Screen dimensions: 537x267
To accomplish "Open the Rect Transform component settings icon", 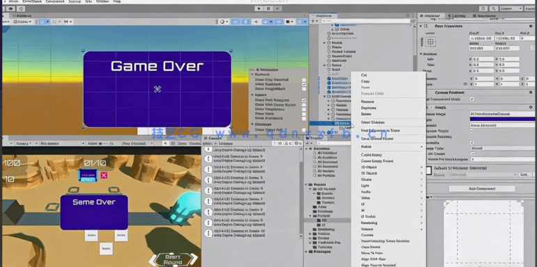I will [x=531, y=26].
